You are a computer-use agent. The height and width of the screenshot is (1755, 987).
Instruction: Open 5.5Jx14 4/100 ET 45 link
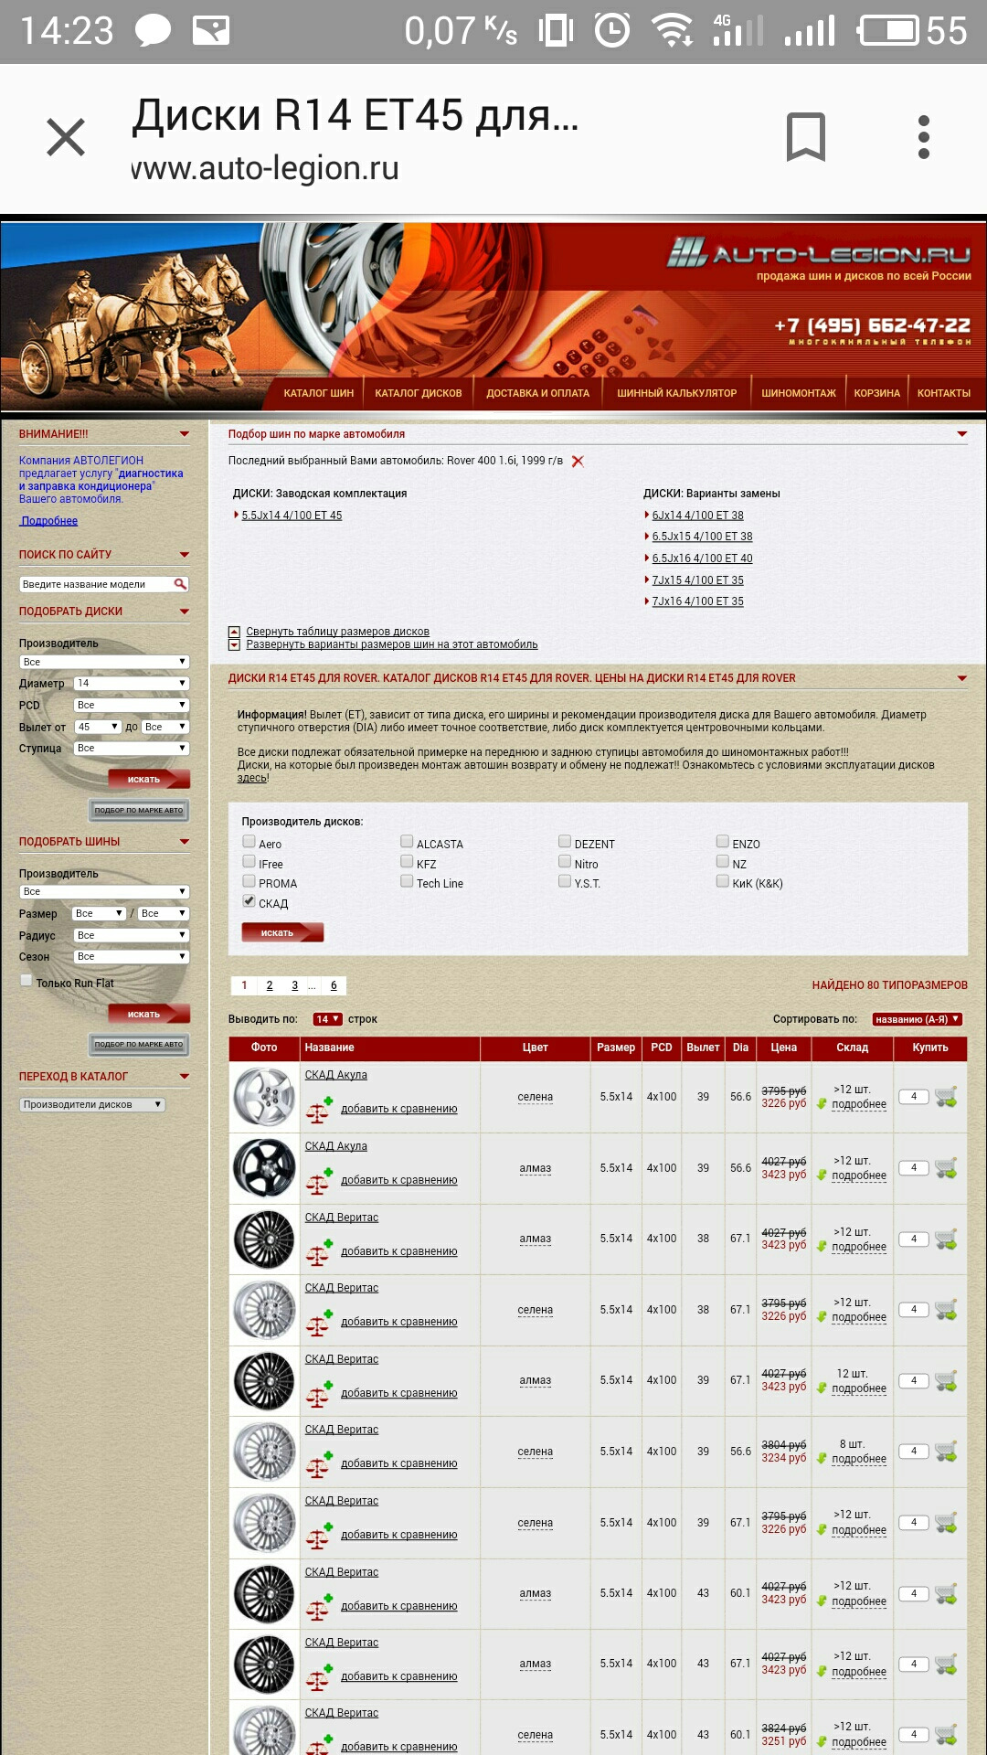pyautogui.click(x=292, y=516)
